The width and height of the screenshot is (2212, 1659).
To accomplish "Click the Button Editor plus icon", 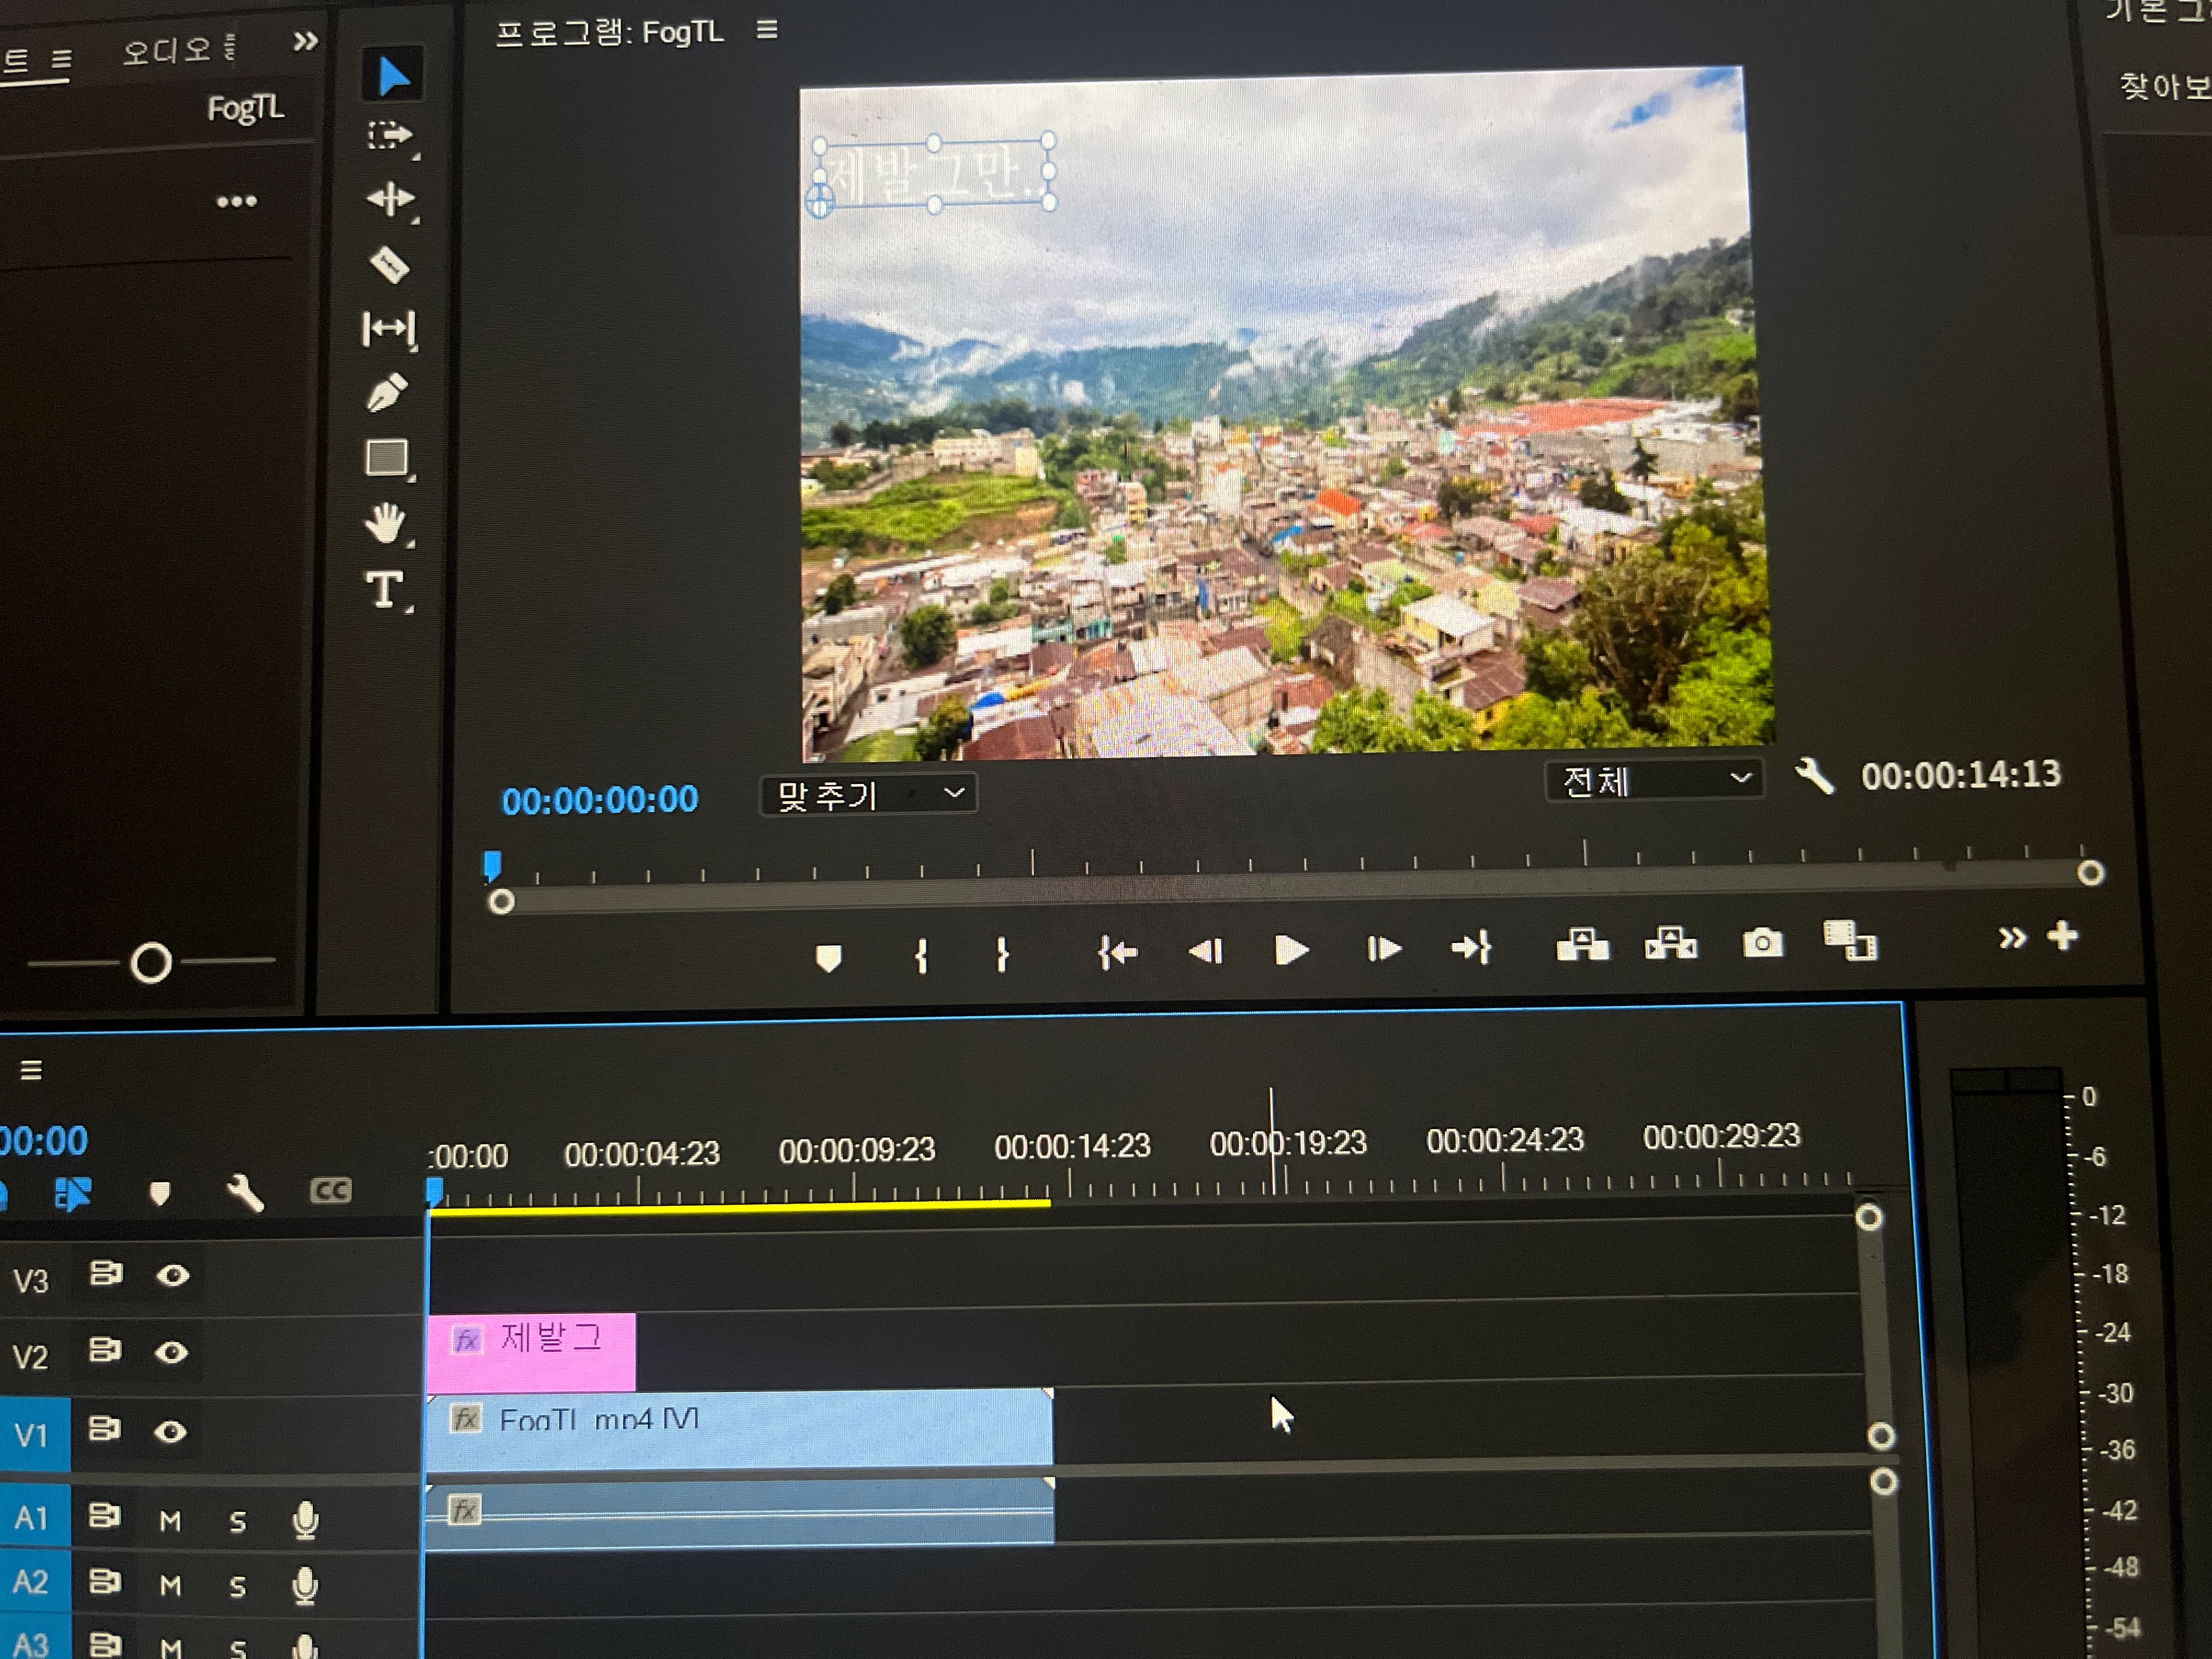I will pyautogui.click(x=2062, y=937).
